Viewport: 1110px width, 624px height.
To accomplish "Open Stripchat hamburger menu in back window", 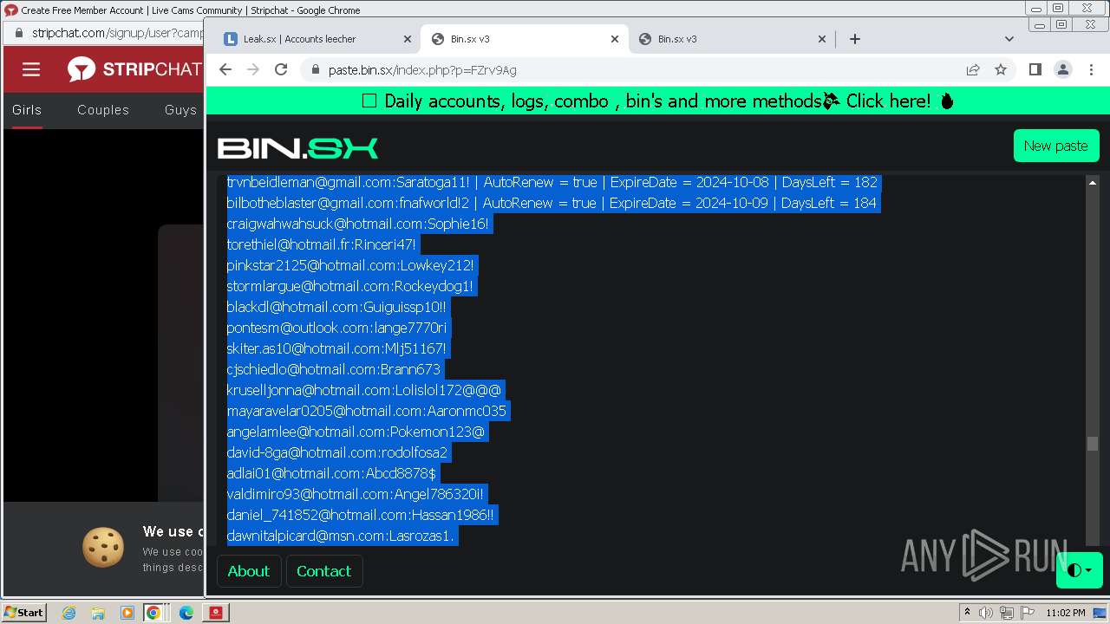I will 31,70.
